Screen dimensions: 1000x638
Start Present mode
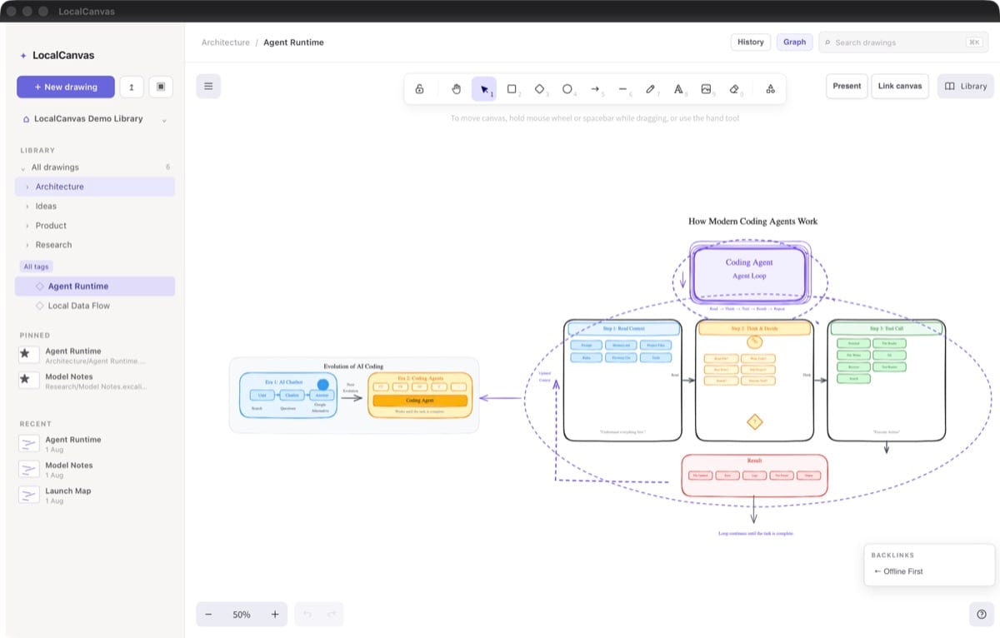[x=847, y=87]
